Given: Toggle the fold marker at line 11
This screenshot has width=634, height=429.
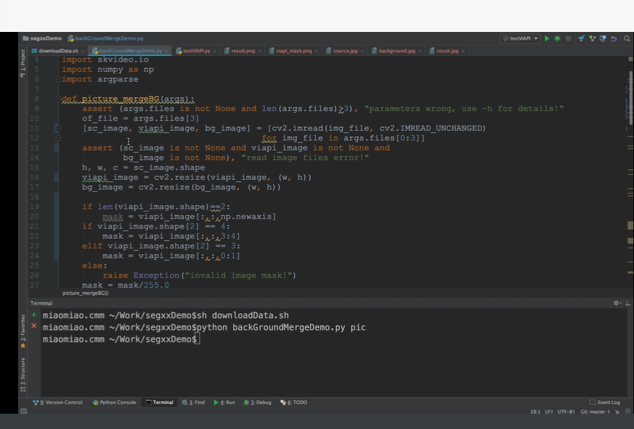Looking at the screenshot, I should [58, 128].
